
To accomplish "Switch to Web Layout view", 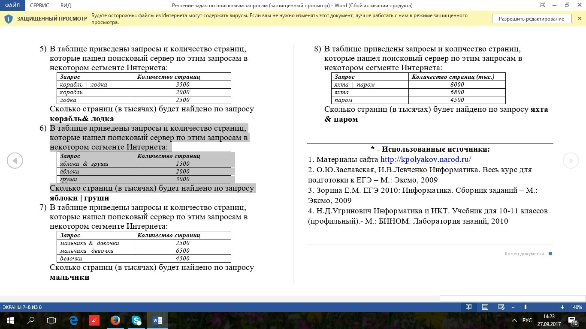I will pyautogui.click(x=501, y=307).
